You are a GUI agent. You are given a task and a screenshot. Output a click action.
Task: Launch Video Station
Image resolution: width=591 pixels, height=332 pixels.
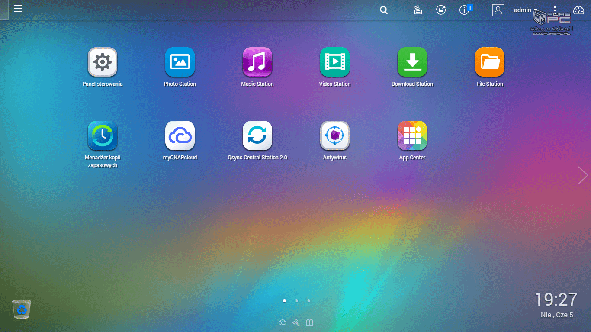pyautogui.click(x=335, y=62)
